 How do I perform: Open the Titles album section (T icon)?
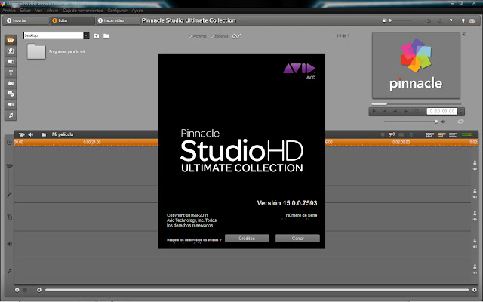[x=11, y=72]
